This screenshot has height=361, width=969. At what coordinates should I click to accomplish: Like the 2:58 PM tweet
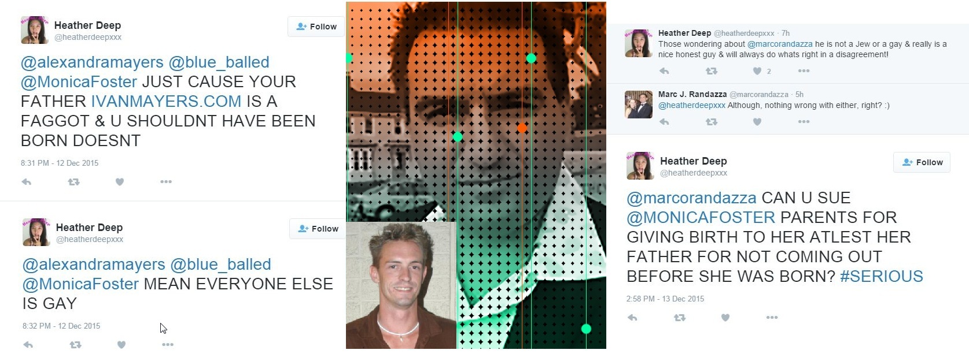[725, 318]
